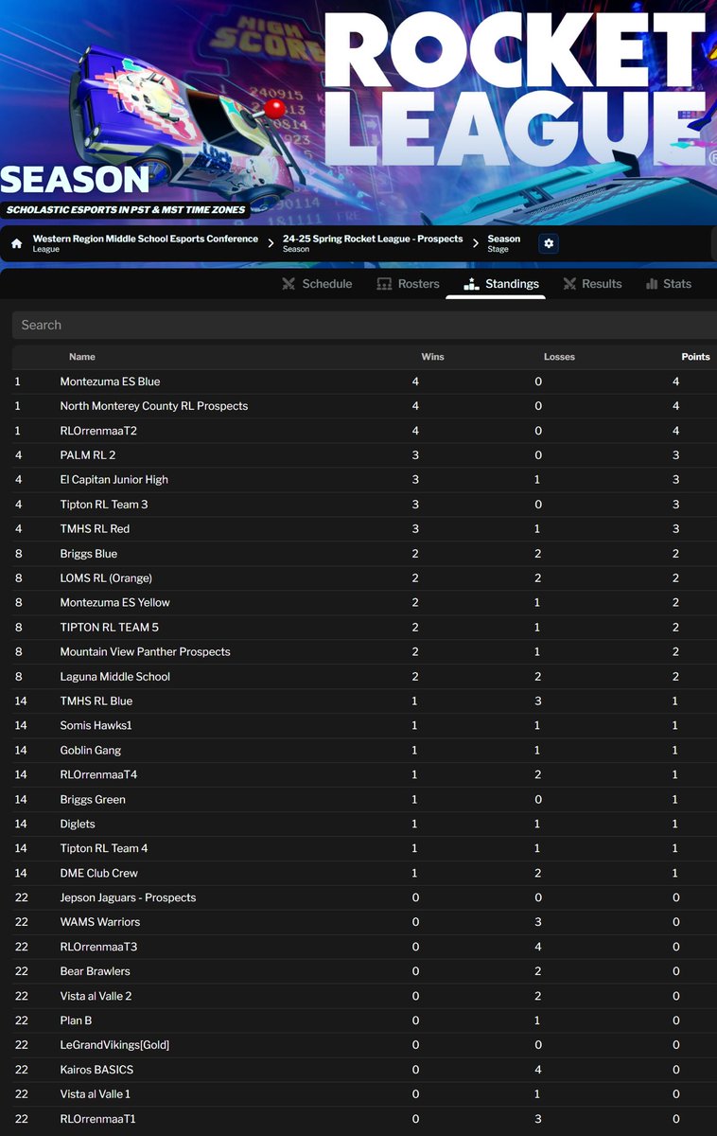Image resolution: width=717 pixels, height=1136 pixels.
Task: Sort by the Losses column header
Action: click(x=559, y=357)
